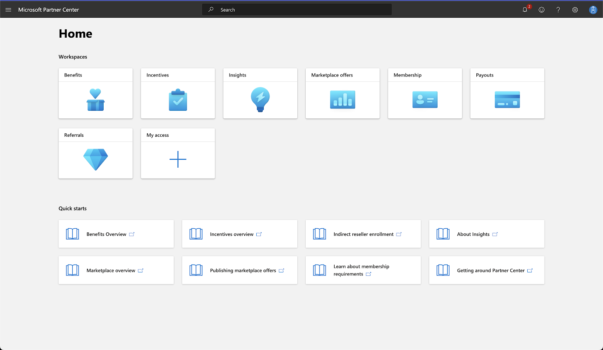The height and width of the screenshot is (350, 603).
Task: Open the Membership ID card tile
Action: (x=425, y=99)
